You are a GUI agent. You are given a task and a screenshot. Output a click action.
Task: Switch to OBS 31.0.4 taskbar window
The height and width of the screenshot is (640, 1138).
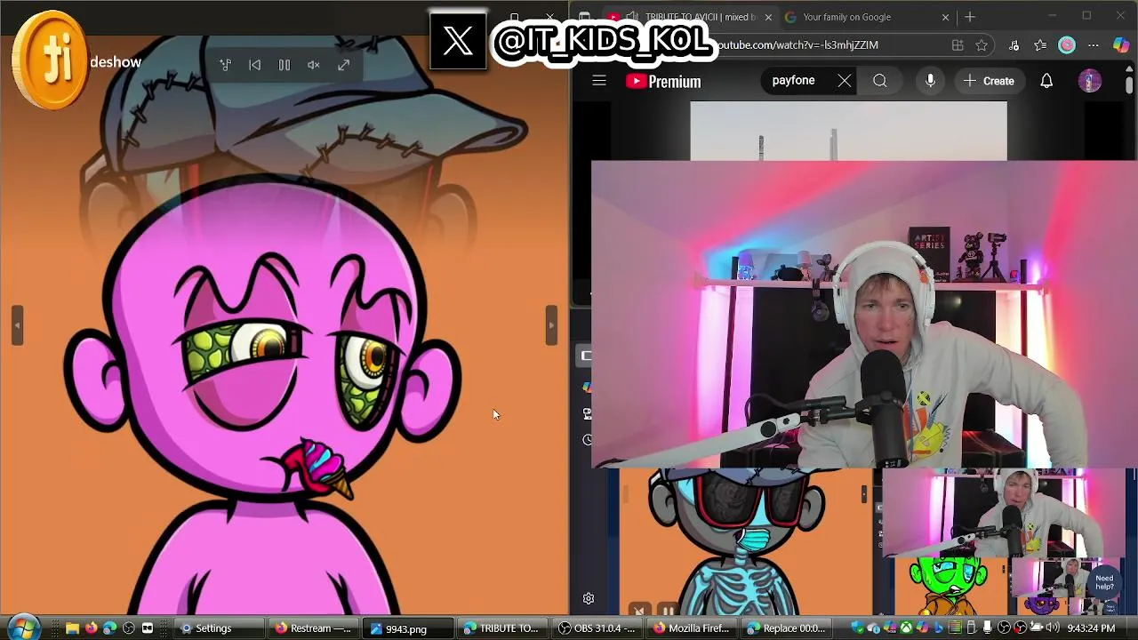(x=597, y=628)
